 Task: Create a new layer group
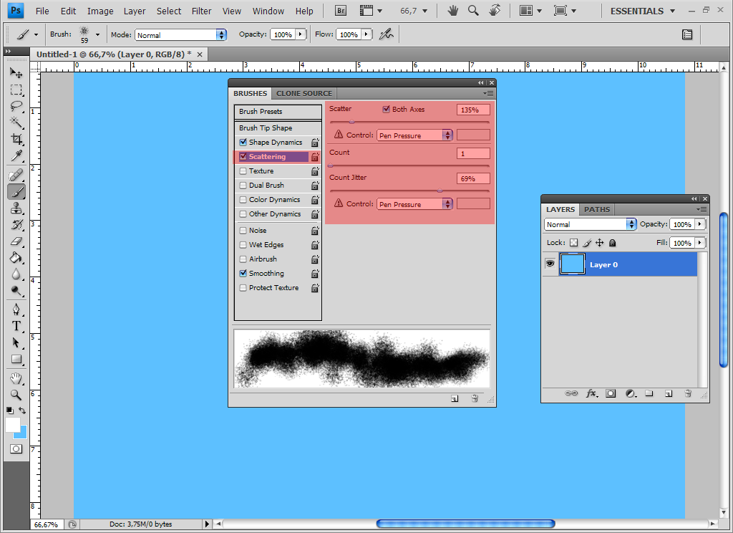649,393
